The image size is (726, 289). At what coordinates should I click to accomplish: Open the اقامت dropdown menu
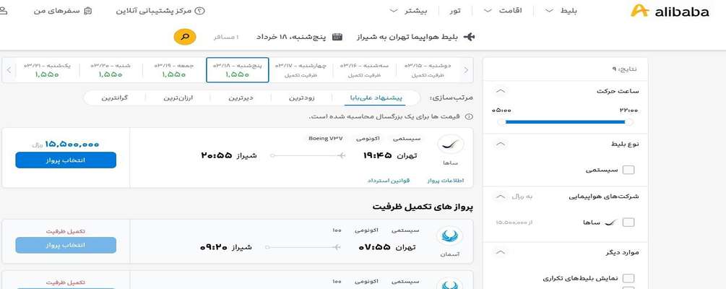click(502, 10)
